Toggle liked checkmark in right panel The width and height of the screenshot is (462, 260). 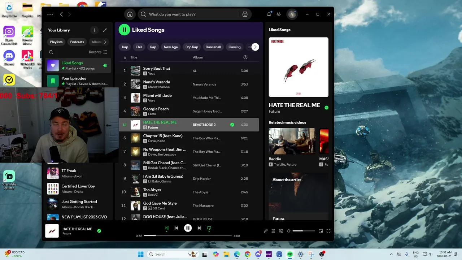click(x=326, y=107)
